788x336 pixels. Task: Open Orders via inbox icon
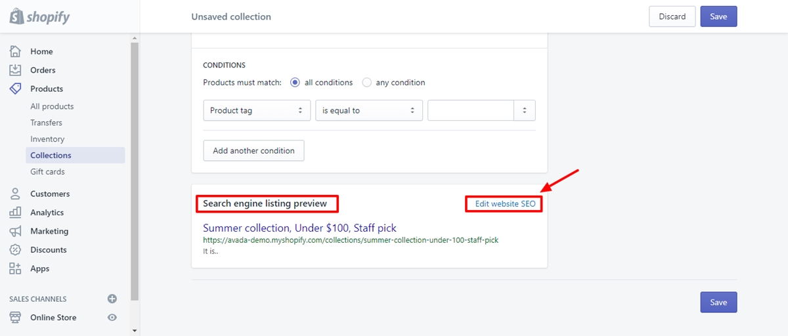point(15,70)
